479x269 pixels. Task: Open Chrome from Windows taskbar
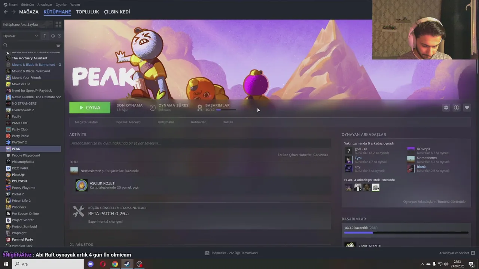click(x=115, y=264)
